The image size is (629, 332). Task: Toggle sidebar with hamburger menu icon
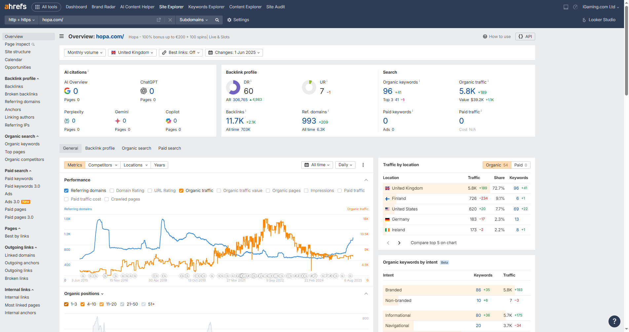coord(61,36)
